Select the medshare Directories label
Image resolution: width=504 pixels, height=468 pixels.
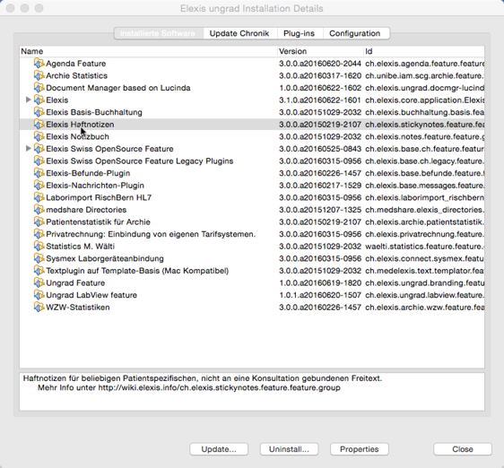click(x=86, y=210)
